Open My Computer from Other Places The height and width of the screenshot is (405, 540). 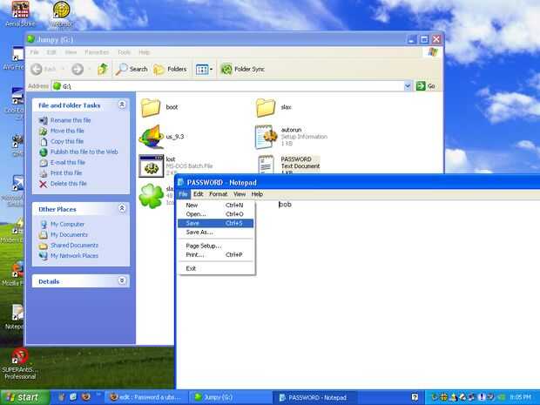pos(68,224)
